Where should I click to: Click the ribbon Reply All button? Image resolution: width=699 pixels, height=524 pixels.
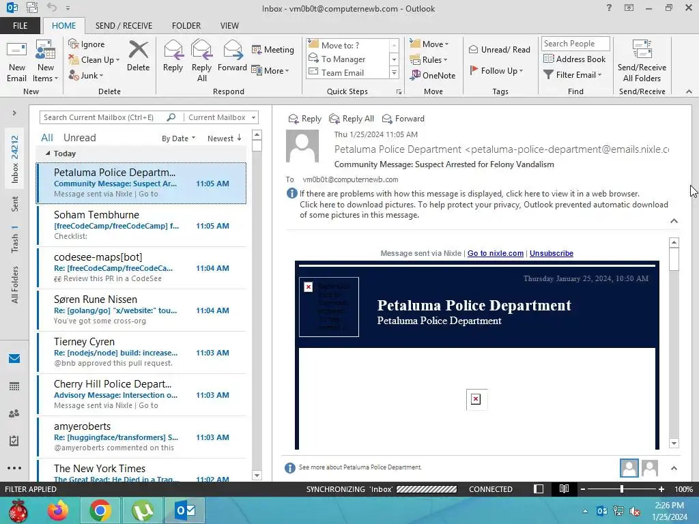click(201, 61)
